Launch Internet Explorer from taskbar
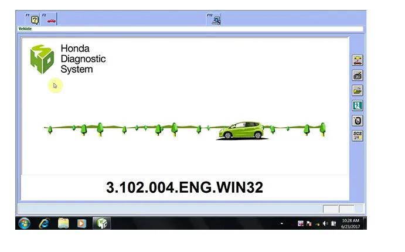The width and height of the screenshot is (405, 252). 44,223
